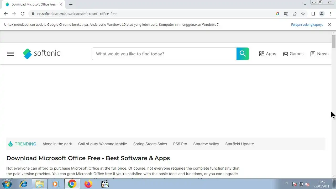Open a new browser tab
Viewport: 336px width, 189px height.
coord(71,4)
